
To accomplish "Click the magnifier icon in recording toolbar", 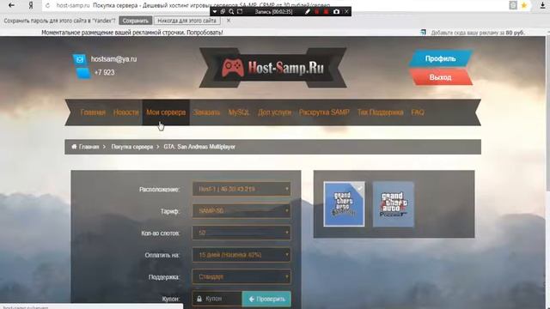I will pos(231,11).
